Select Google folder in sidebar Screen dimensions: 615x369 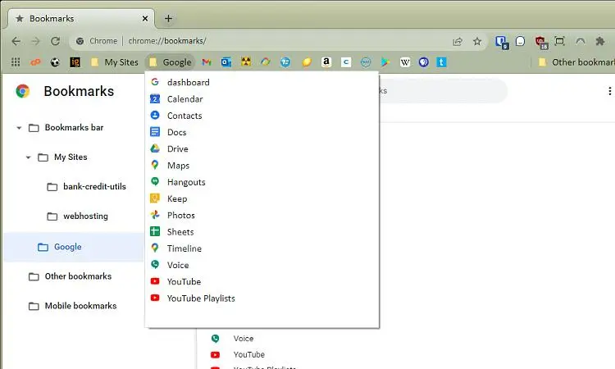point(73,247)
